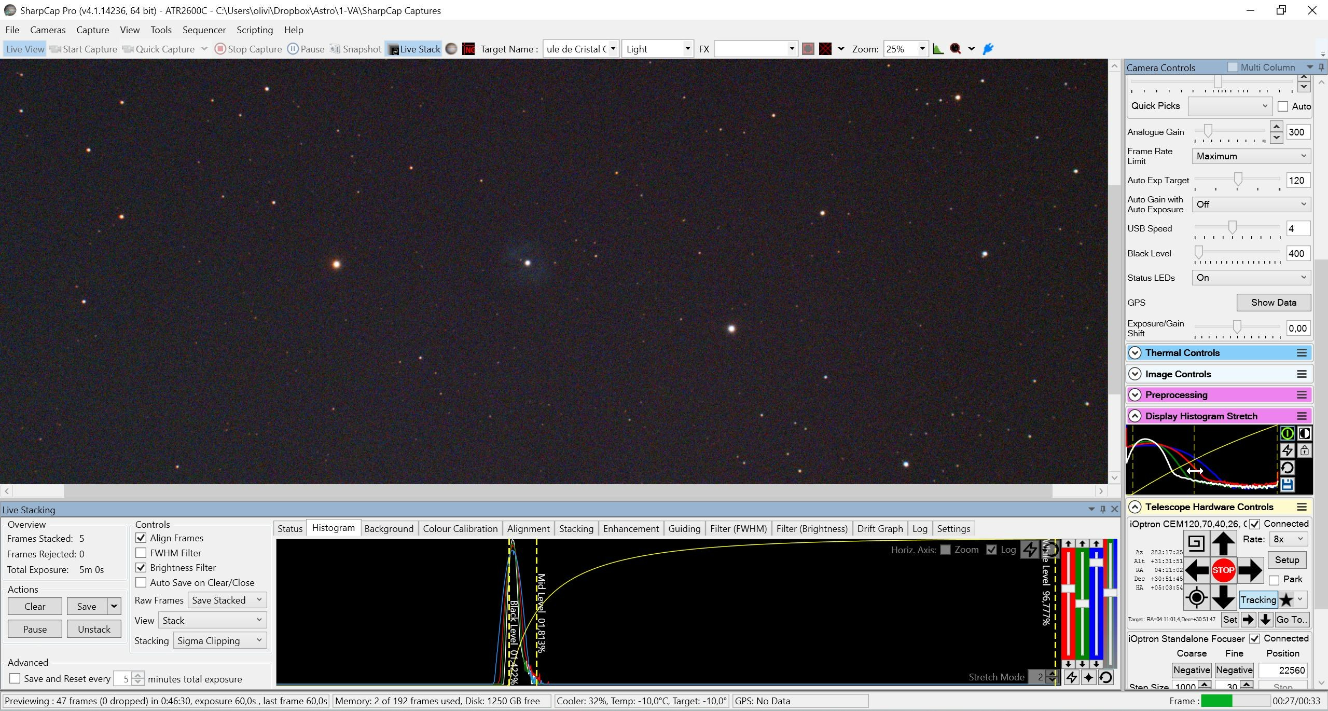Move telescope with the up arrow button
The width and height of the screenshot is (1328, 711).
[1223, 543]
